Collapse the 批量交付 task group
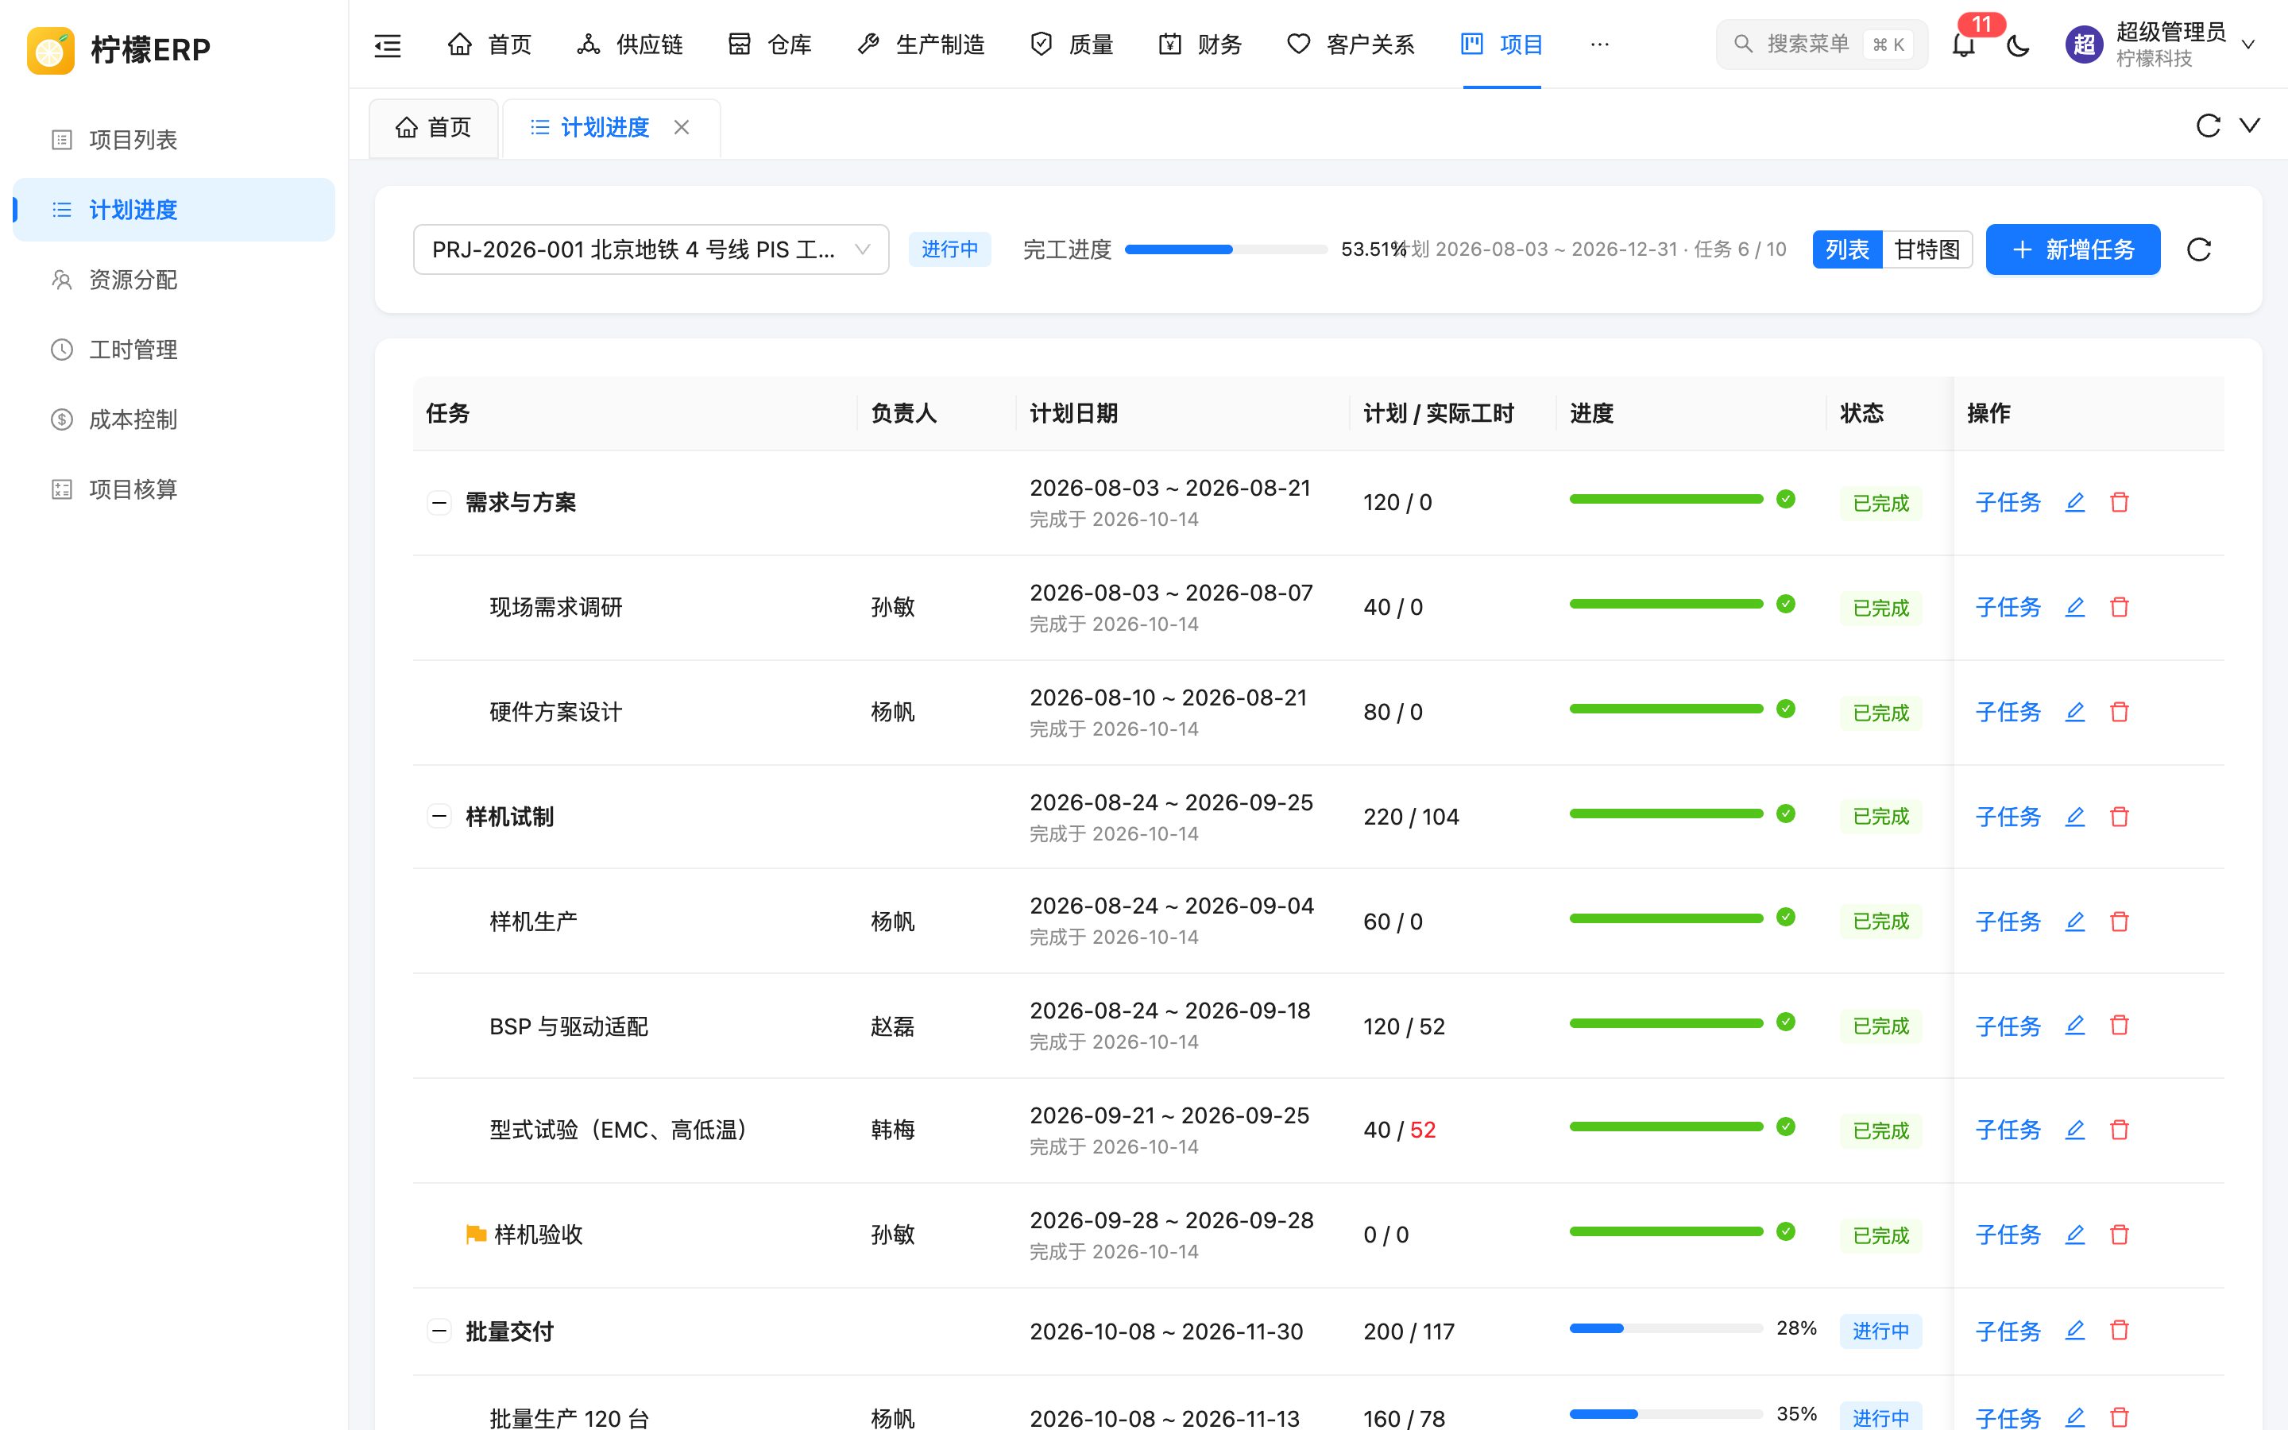The image size is (2288, 1430). click(439, 1331)
